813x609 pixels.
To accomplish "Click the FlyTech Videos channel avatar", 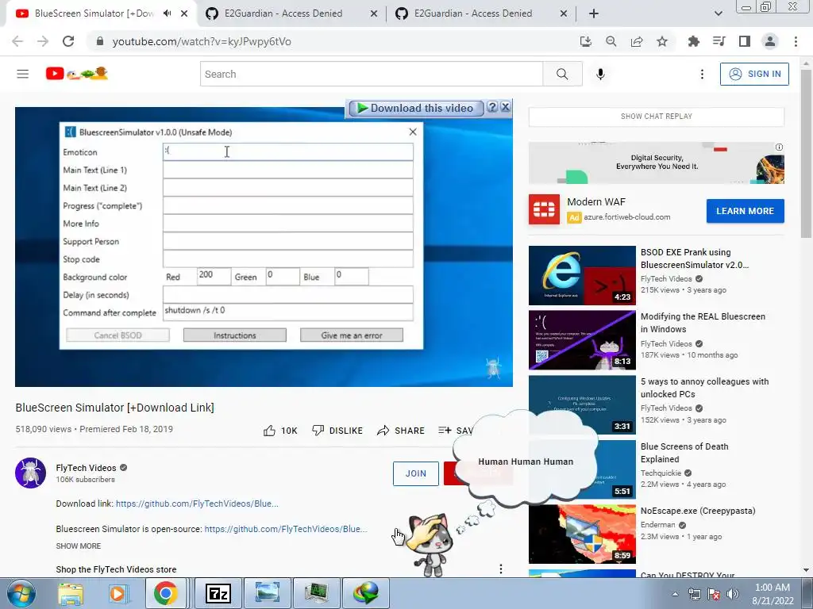I will coord(31,473).
